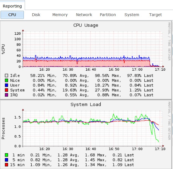Screen dimensions: 173x169
Task: Click the 120 label on CPU Usage y-axis
Action: [x=17, y=34]
